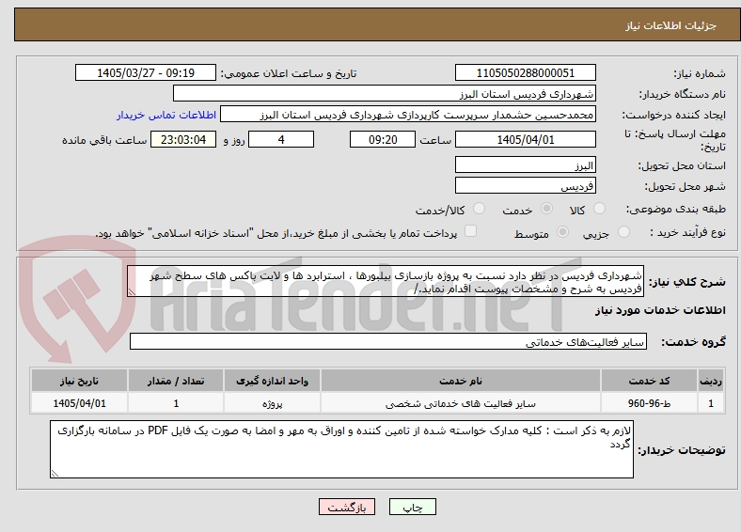Click the چاپ (Print) button
This screenshot has width=741, height=532.
coord(412,507)
